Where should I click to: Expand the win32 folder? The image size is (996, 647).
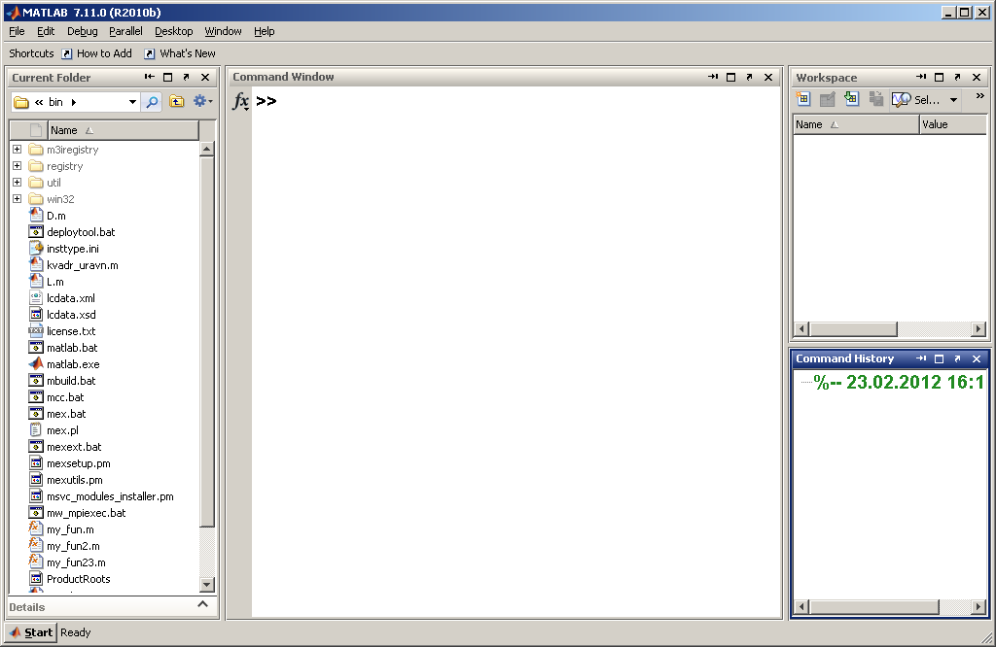(18, 199)
